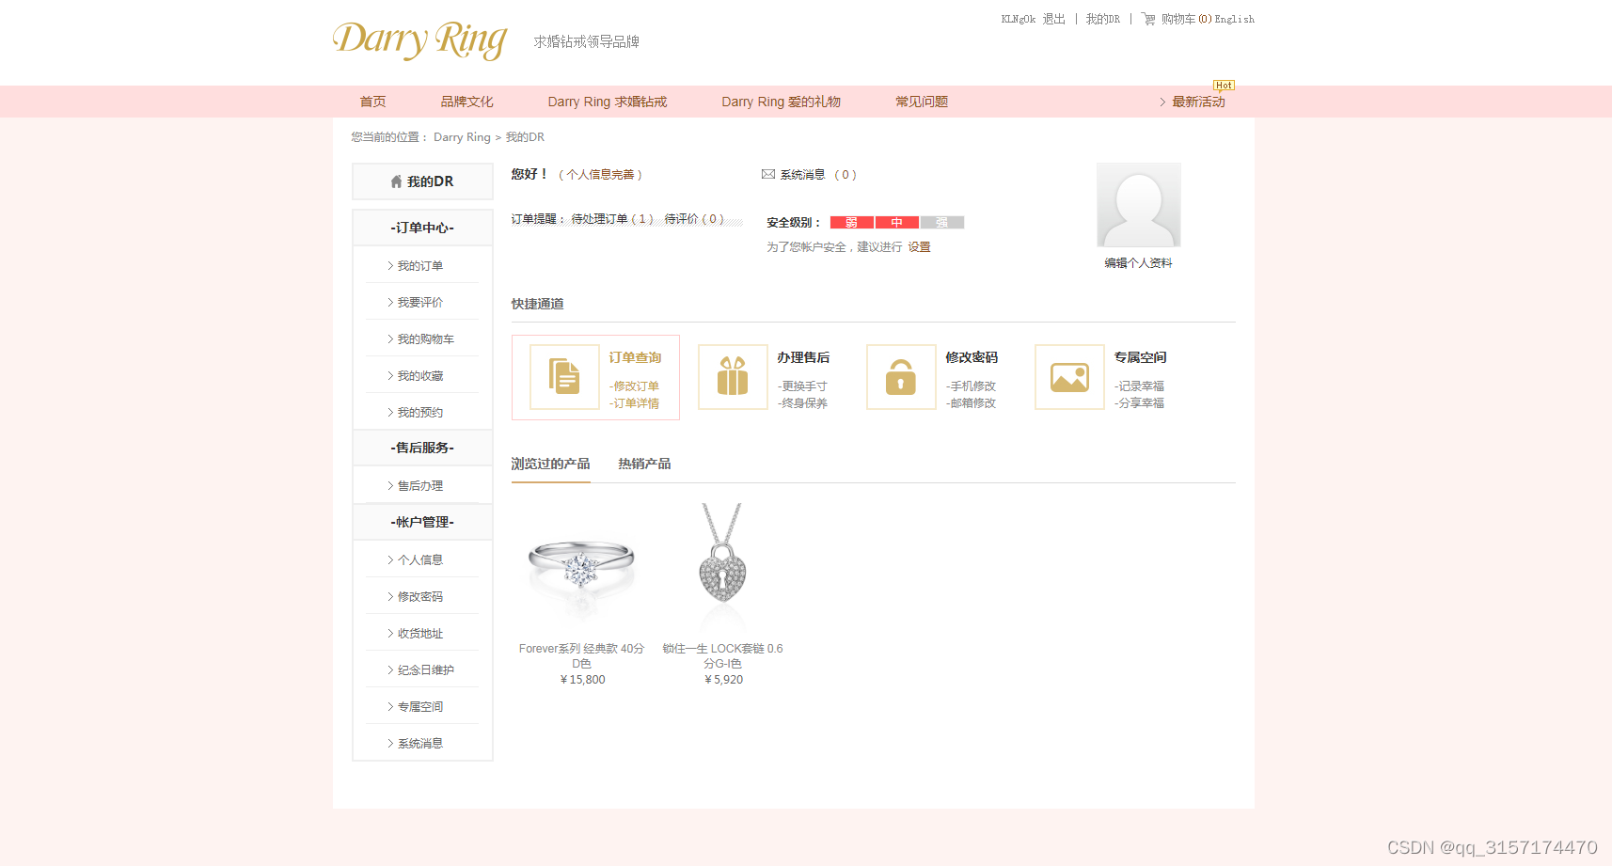The height and width of the screenshot is (866, 1612).
Task: Open 我的订单 in sidebar
Action: click(x=419, y=266)
